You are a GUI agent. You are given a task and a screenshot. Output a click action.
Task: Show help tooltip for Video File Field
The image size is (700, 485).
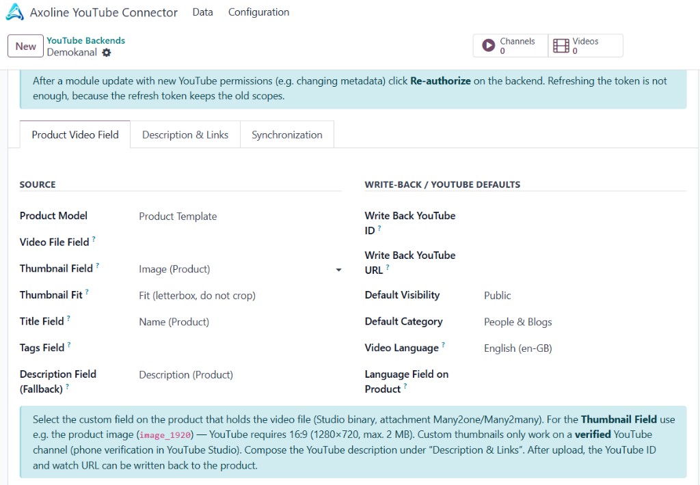[x=94, y=239]
